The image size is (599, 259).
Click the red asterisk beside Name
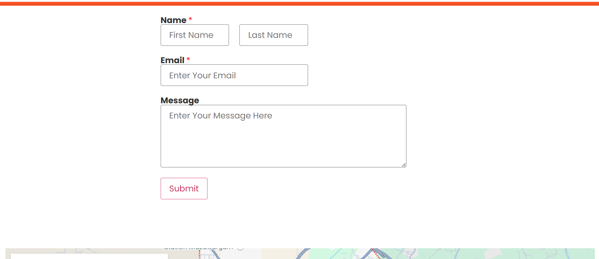[x=190, y=19]
